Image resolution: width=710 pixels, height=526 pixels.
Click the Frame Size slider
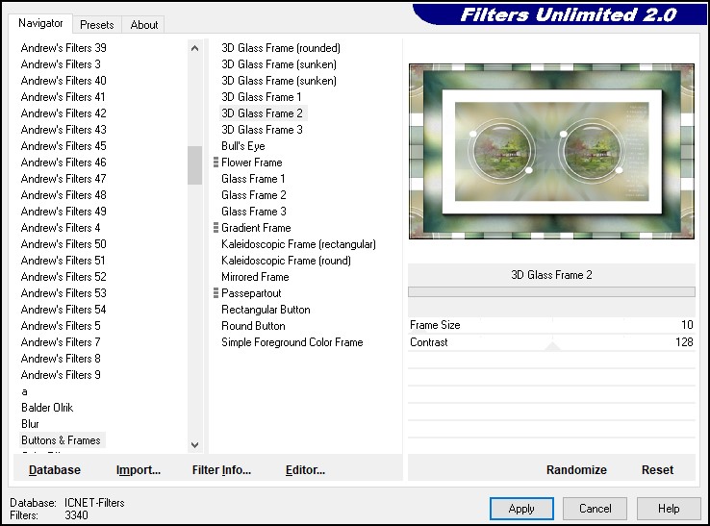coord(551,325)
